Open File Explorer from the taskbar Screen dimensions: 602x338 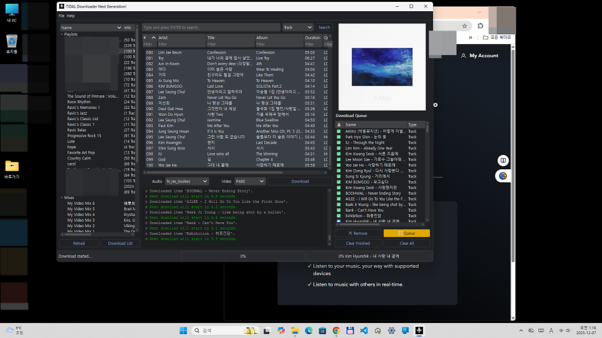(295, 331)
